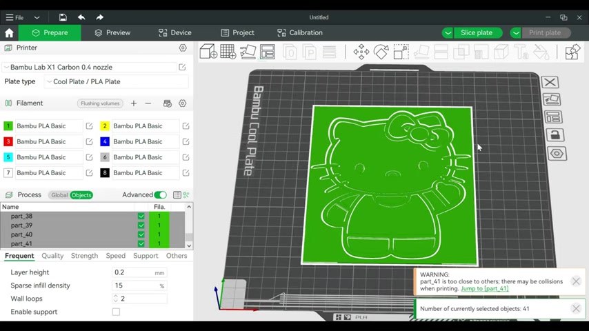Toggle the Advanced mode switch
Viewport: 589px width, 331px height.
(x=161, y=194)
